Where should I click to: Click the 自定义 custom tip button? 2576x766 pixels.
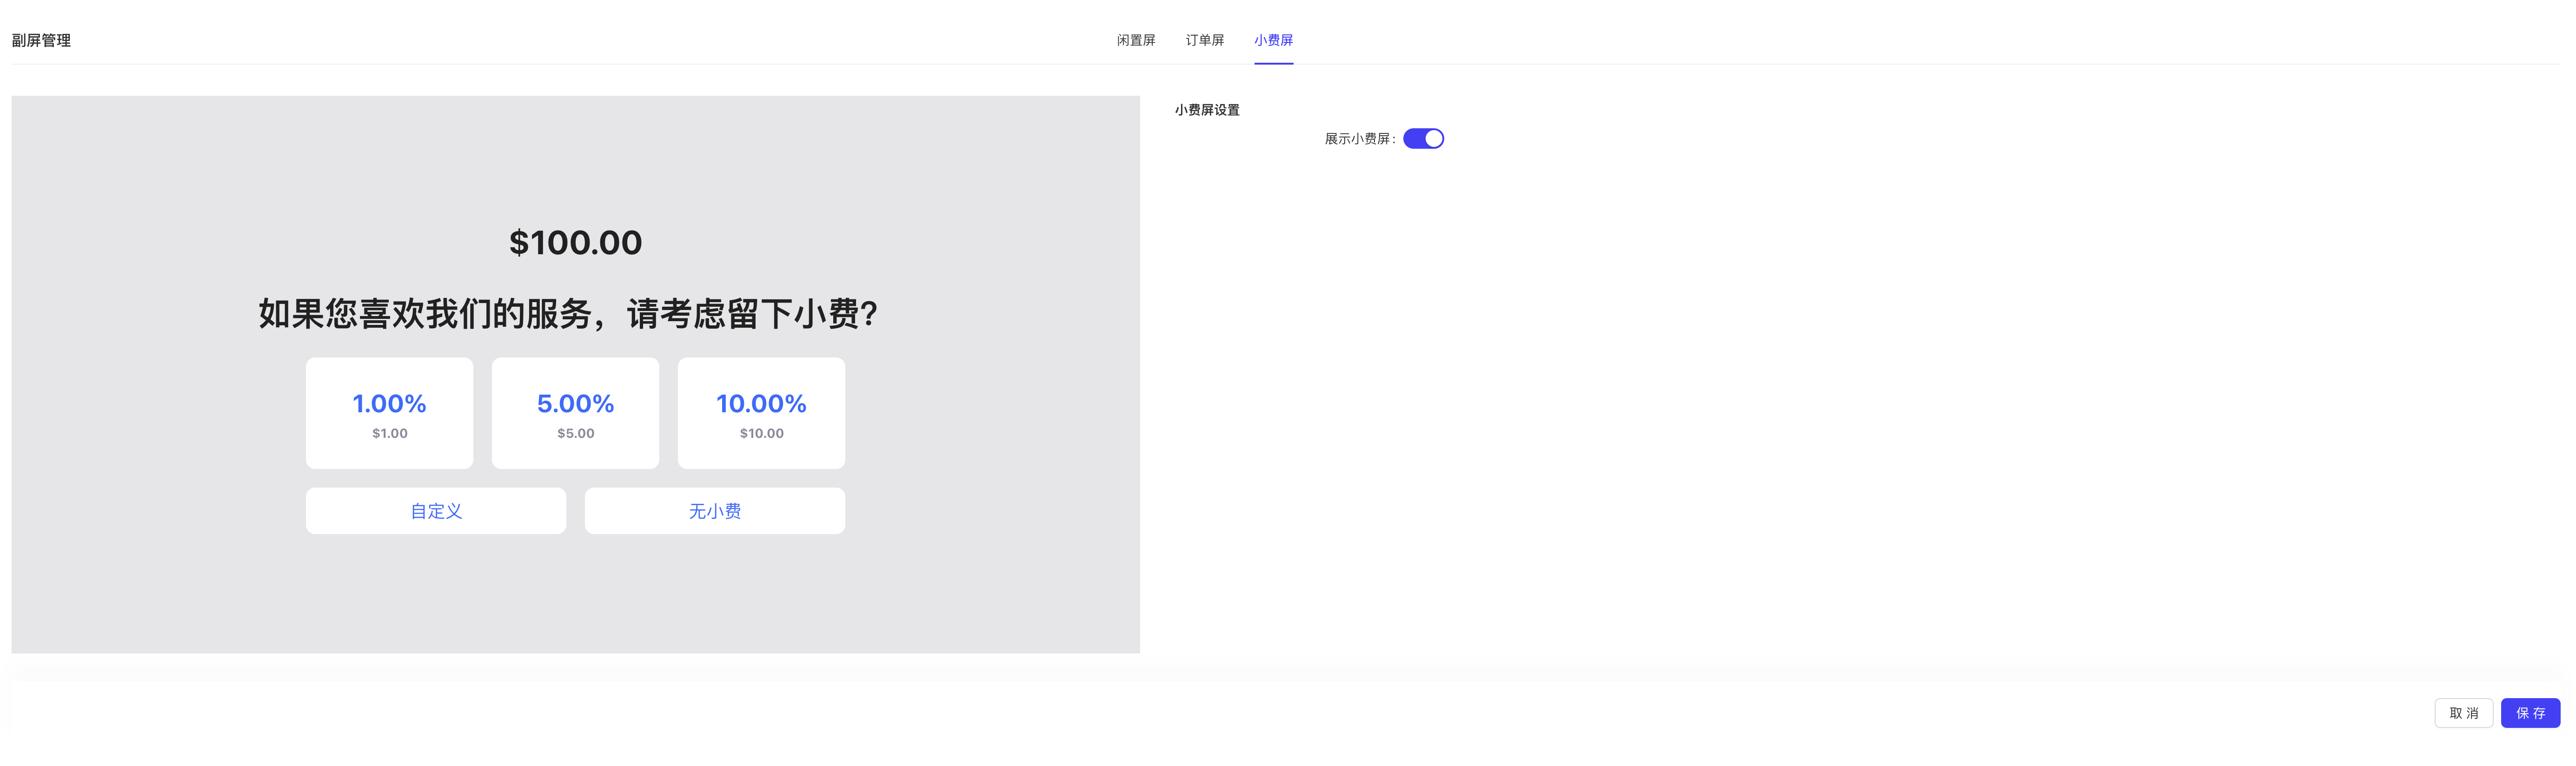click(x=436, y=511)
